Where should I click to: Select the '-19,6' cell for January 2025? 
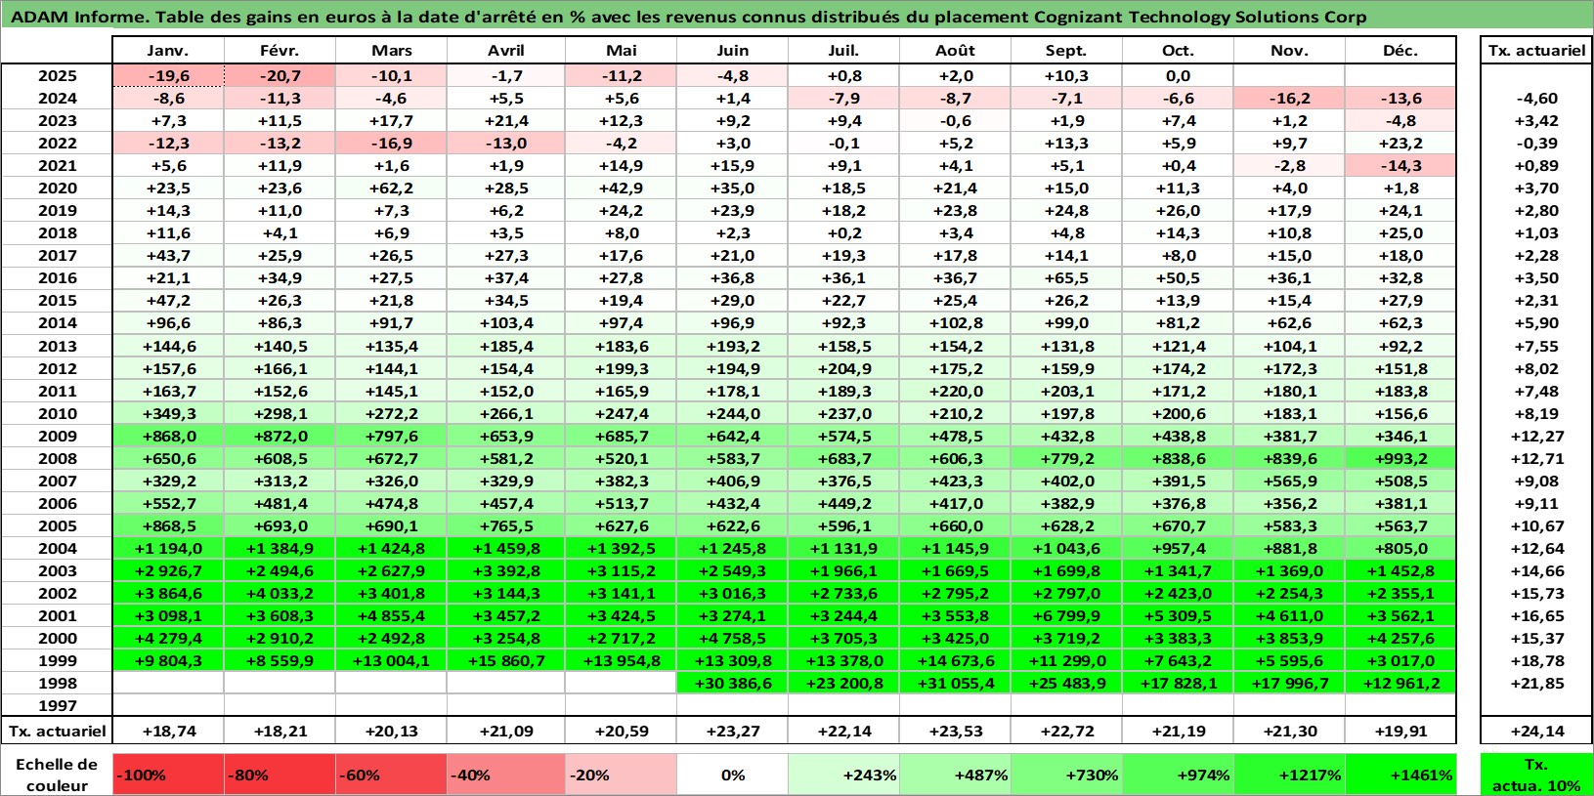point(168,75)
